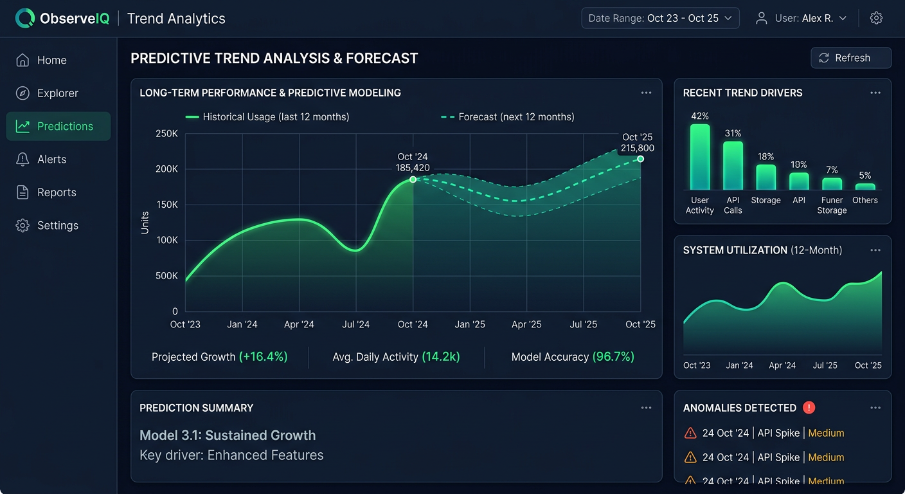Click the Predictions chart icon

click(x=23, y=126)
